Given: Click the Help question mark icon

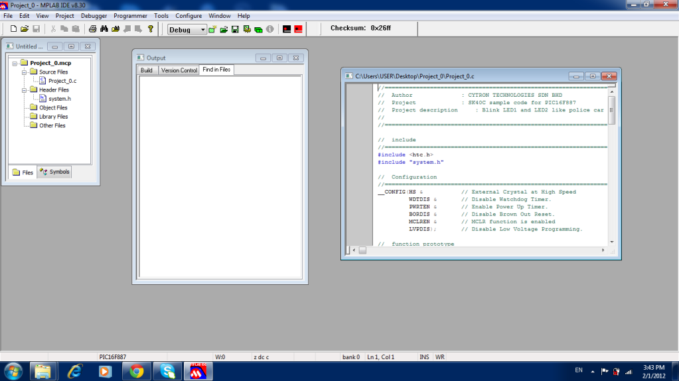Looking at the screenshot, I should [x=150, y=29].
